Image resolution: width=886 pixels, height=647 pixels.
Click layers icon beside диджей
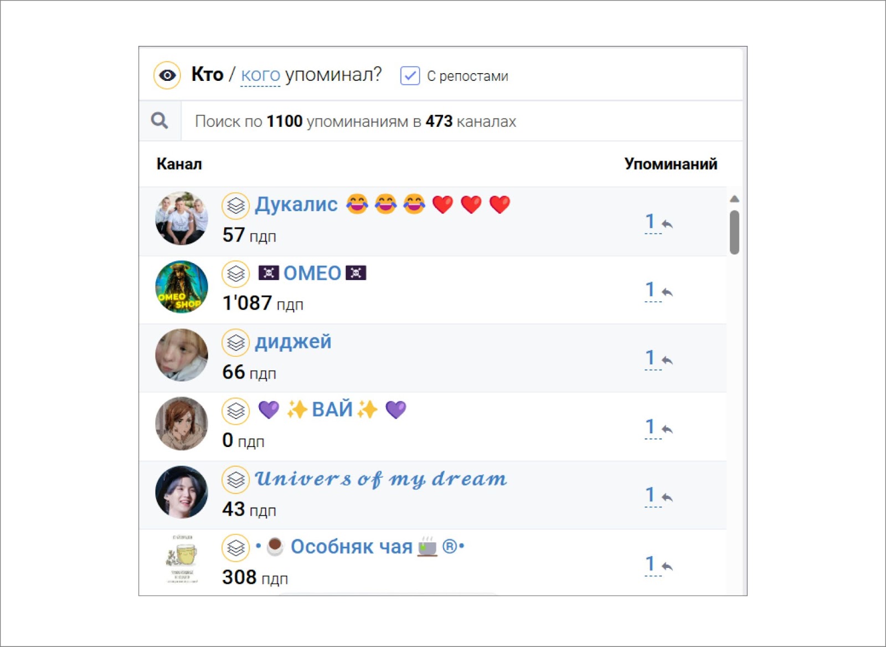(x=236, y=343)
